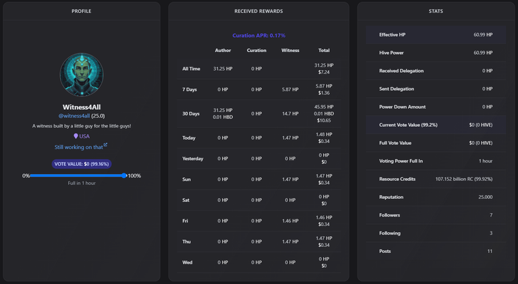Open the 'Still working on that' link
Viewport: 518px width, 284px height.
tap(79, 147)
